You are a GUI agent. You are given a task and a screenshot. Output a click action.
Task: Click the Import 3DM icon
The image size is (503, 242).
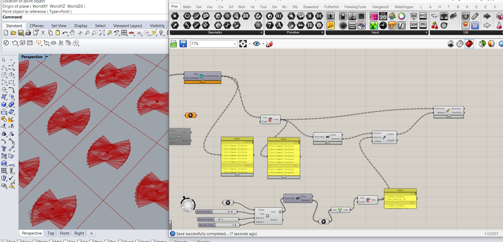coord(414,25)
